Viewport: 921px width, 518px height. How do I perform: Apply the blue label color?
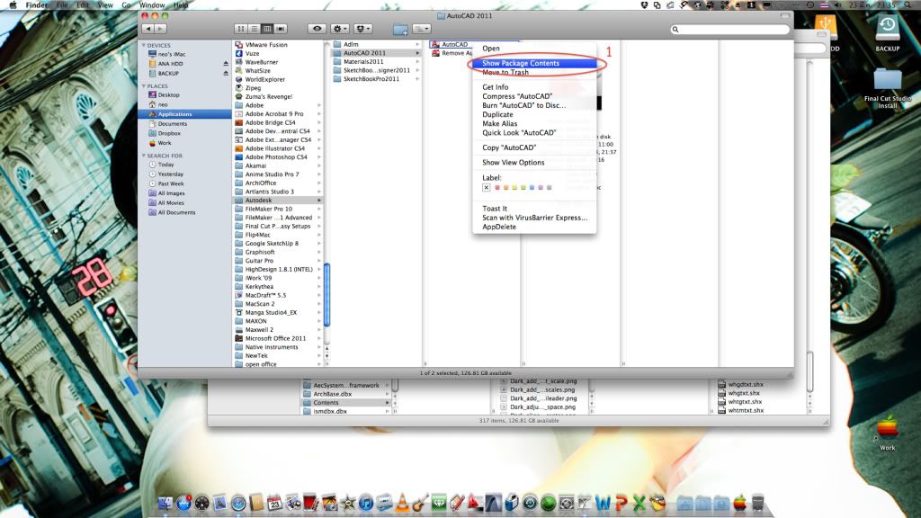[532, 187]
